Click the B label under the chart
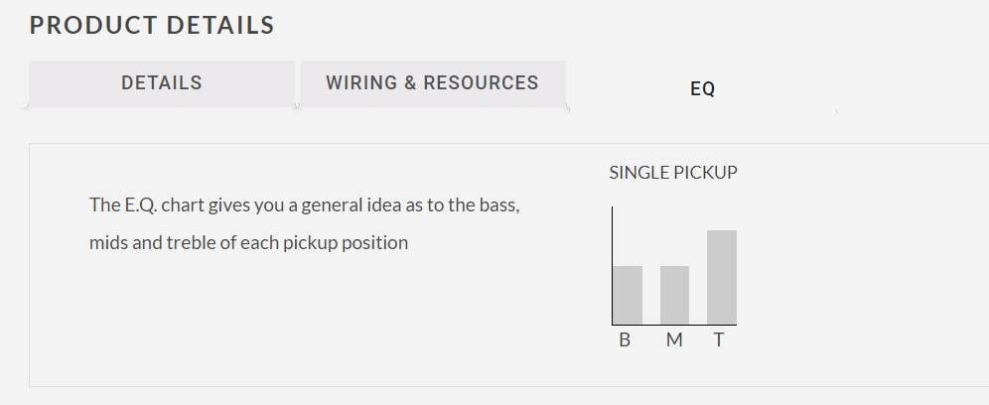The image size is (989, 405). tap(625, 340)
